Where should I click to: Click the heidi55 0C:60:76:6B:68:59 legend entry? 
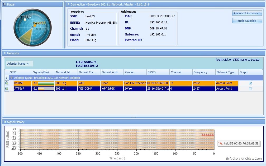click(239, 143)
